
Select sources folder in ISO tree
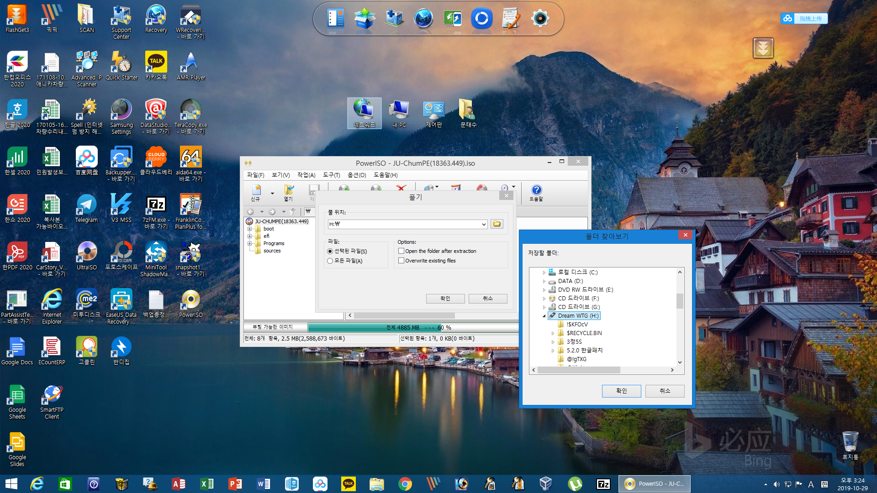272,251
